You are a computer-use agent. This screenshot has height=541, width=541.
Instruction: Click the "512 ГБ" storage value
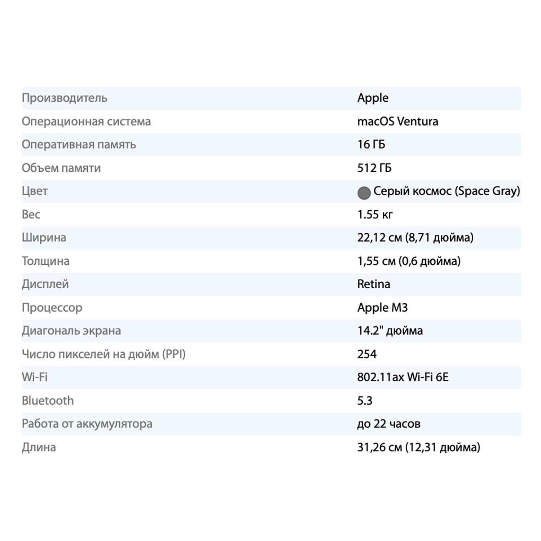point(374,168)
